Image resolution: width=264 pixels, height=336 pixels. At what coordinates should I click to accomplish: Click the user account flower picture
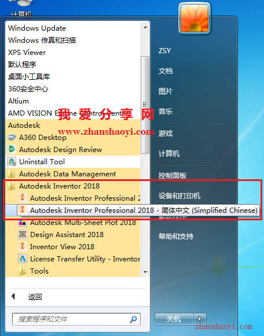(x=195, y=18)
